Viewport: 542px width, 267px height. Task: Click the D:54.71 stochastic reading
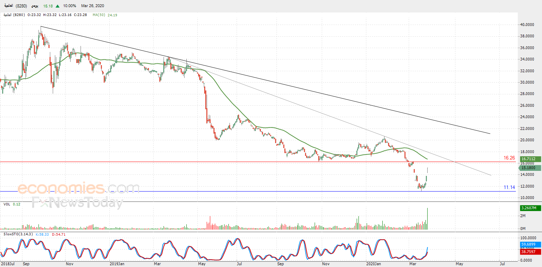coord(58,234)
